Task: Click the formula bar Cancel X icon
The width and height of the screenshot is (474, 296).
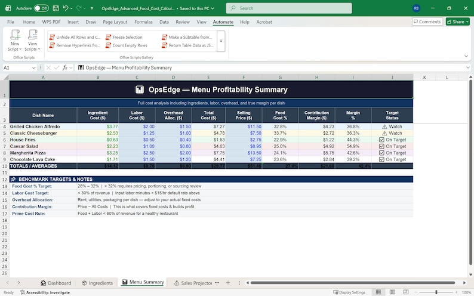Action: [48, 67]
